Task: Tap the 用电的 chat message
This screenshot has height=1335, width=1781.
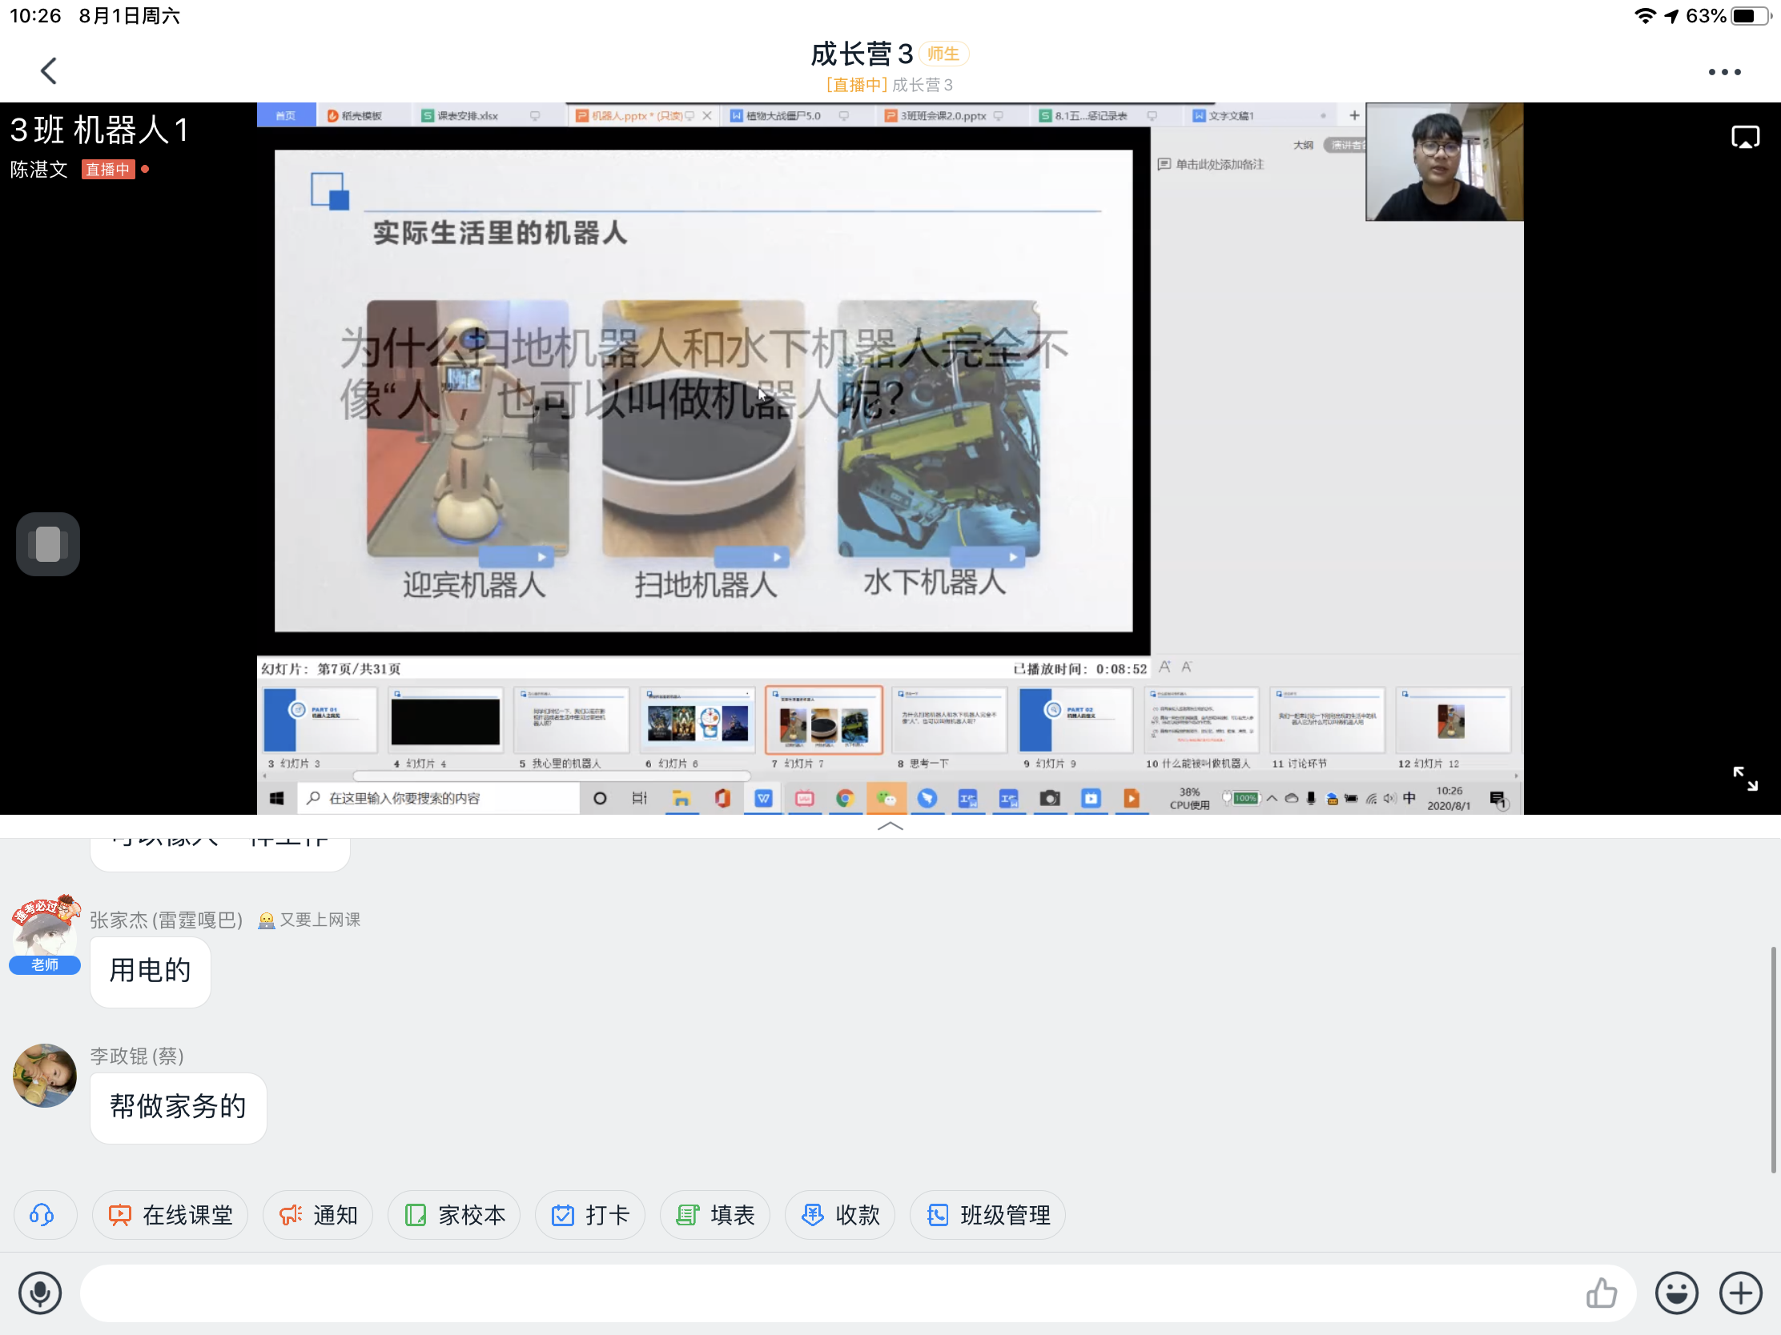Action: click(x=150, y=972)
